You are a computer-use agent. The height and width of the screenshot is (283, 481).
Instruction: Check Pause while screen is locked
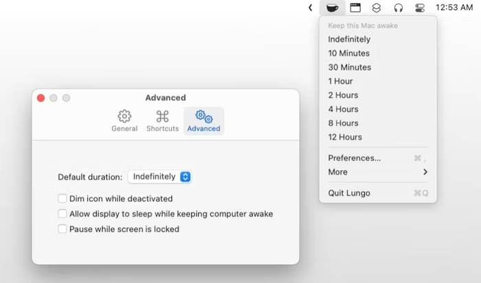pyautogui.click(x=63, y=229)
